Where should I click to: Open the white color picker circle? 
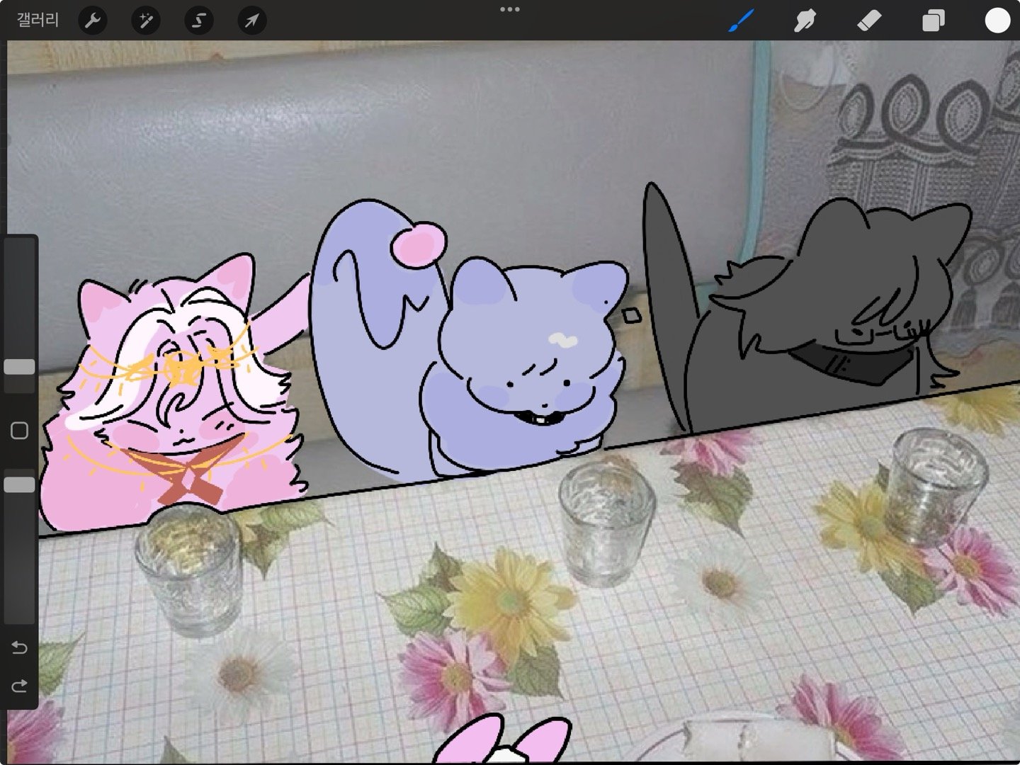point(997,21)
